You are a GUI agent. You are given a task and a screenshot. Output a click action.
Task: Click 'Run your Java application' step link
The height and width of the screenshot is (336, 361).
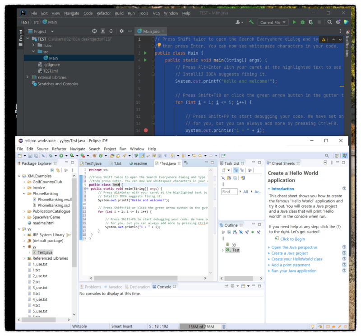(294, 271)
